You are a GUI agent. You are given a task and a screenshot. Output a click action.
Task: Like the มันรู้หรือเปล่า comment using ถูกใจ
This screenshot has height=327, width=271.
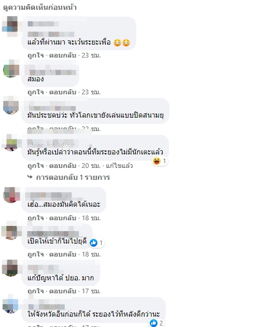tap(36, 166)
